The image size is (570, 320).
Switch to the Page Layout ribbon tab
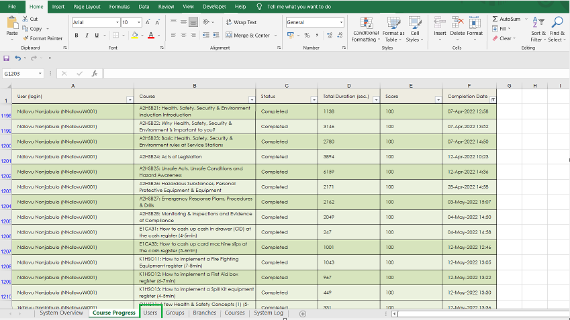coord(87,6)
